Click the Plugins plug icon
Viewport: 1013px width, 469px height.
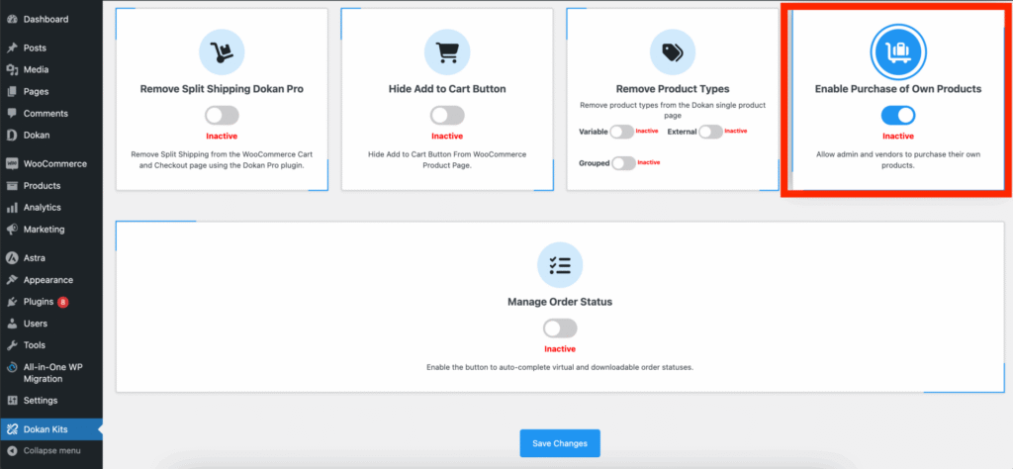click(x=12, y=302)
